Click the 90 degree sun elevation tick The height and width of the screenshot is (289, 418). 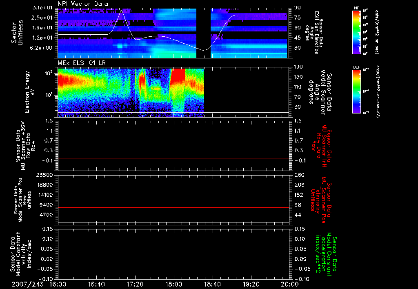(x=298, y=8)
